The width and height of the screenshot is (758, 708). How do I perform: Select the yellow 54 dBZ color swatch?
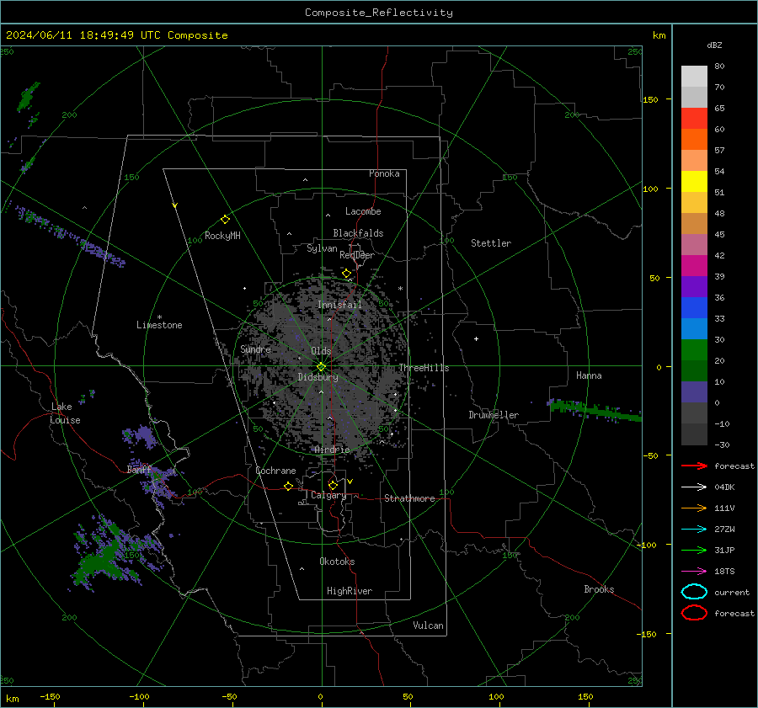coord(694,181)
